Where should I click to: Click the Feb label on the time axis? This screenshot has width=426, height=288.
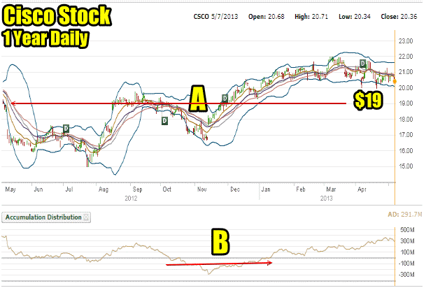tap(301, 189)
